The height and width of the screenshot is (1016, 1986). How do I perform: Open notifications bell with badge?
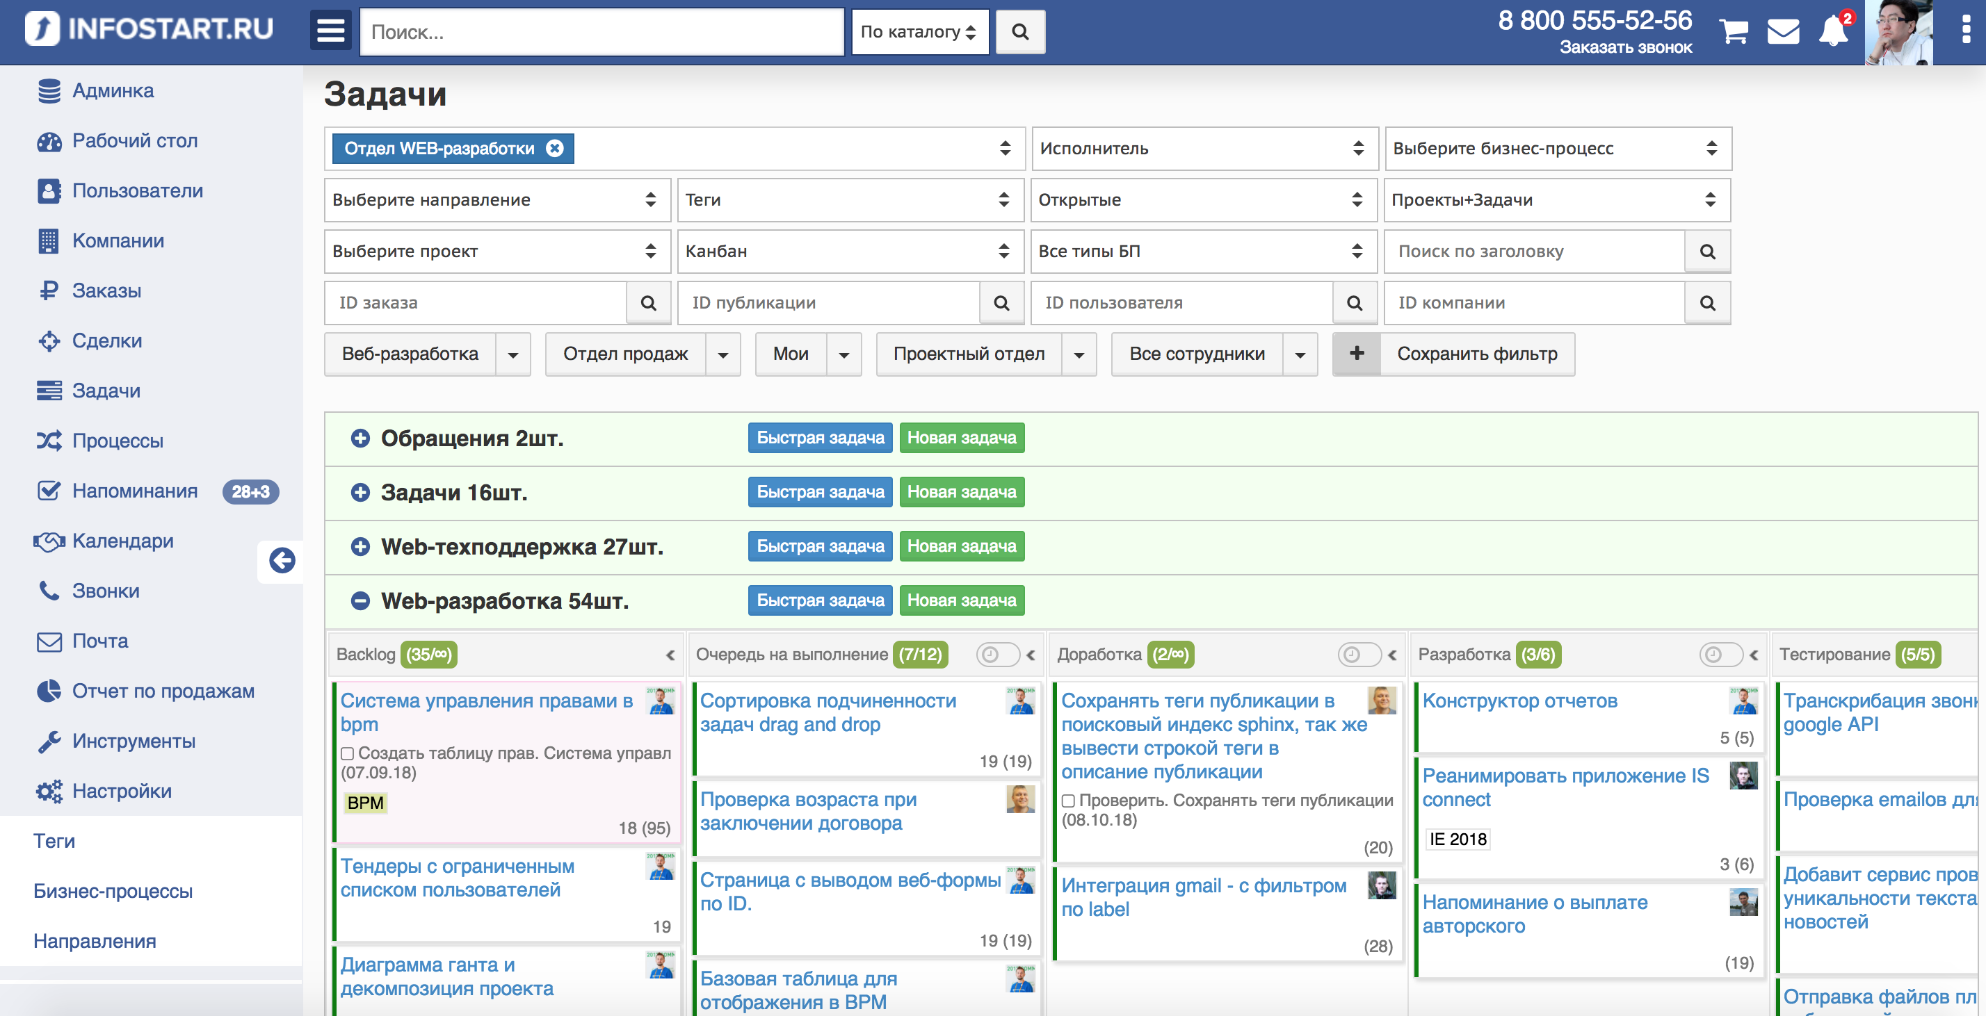tap(1834, 31)
